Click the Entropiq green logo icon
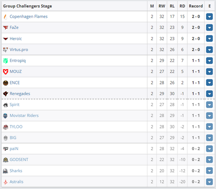Screen dimensions: 216x189 (x=5, y=61)
